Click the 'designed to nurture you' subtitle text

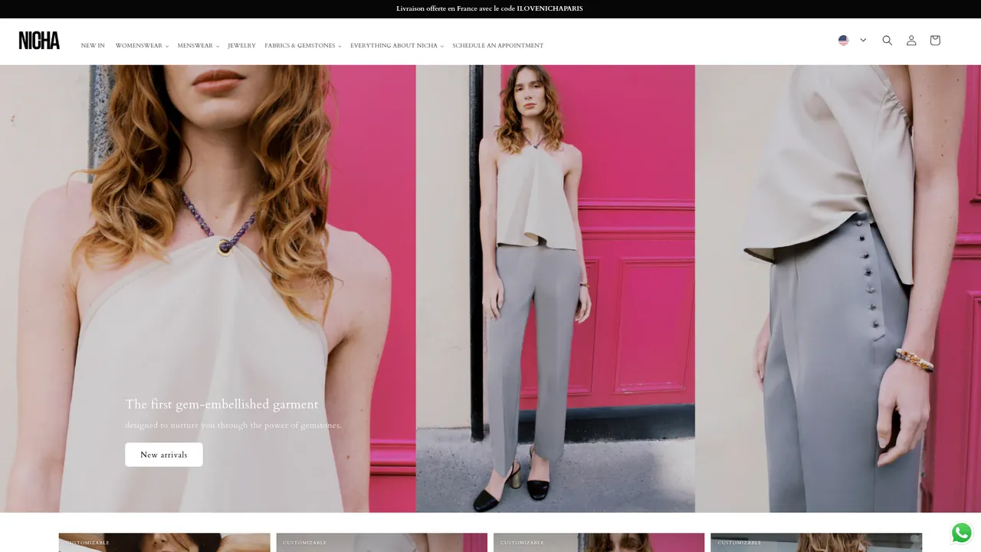coord(234,426)
